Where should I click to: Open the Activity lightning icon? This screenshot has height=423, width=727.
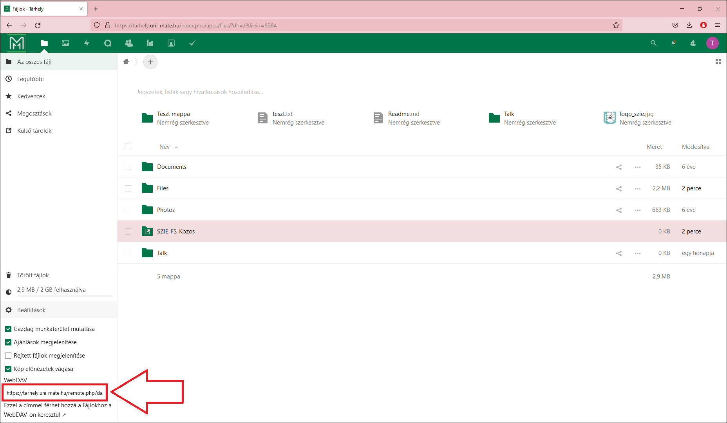tap(87, 43)
